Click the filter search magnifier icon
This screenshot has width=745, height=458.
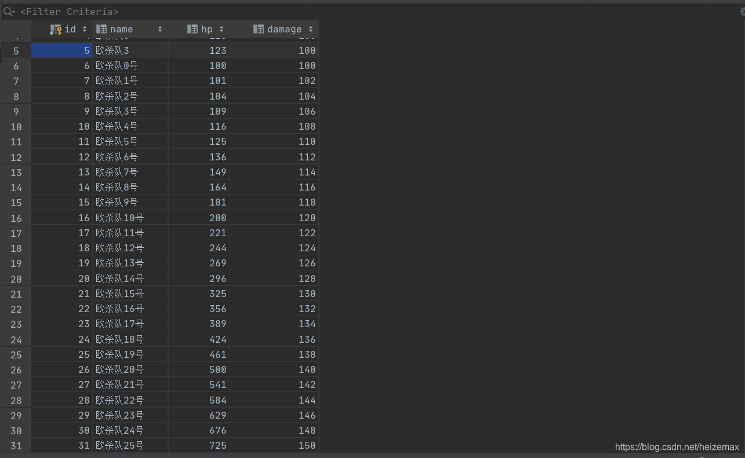(x=9, y=12)
